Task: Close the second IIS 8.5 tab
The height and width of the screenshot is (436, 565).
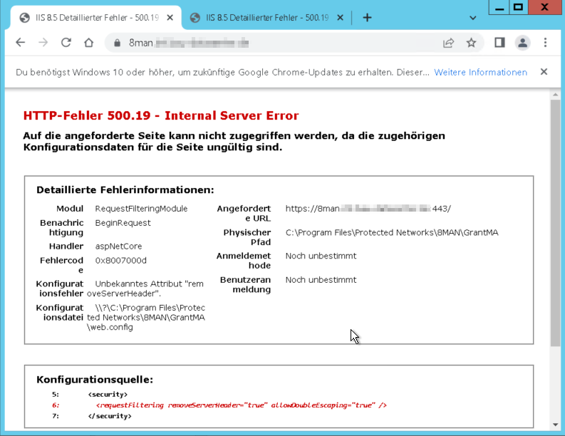Action: click(x=340, y=18)
